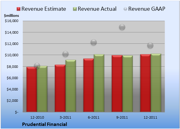Select the red estimate bar for 3-2011
The image size is (180, 129).
(x=60, y=88)
